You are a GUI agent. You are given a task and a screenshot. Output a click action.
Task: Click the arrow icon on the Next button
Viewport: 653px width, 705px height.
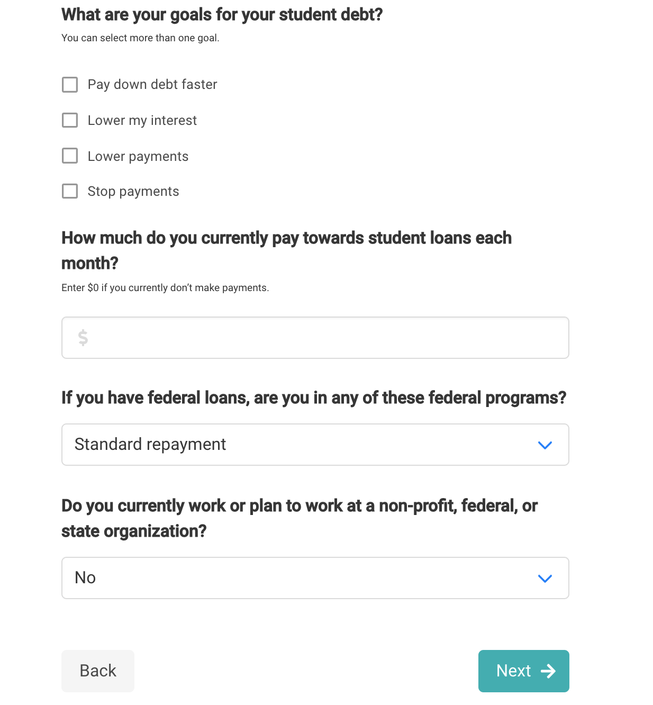tap(548, 671)
